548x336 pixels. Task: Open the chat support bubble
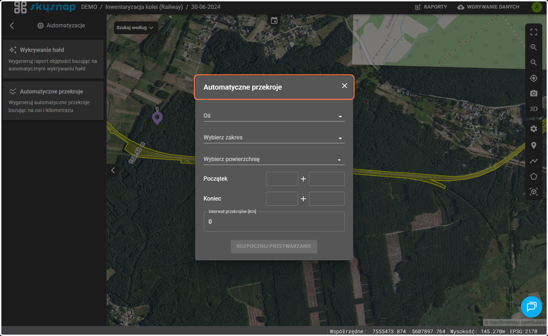tap(532, 306)
